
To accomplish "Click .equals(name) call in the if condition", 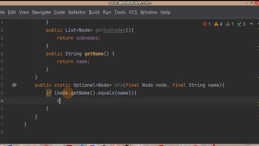I will pos(113,93).
